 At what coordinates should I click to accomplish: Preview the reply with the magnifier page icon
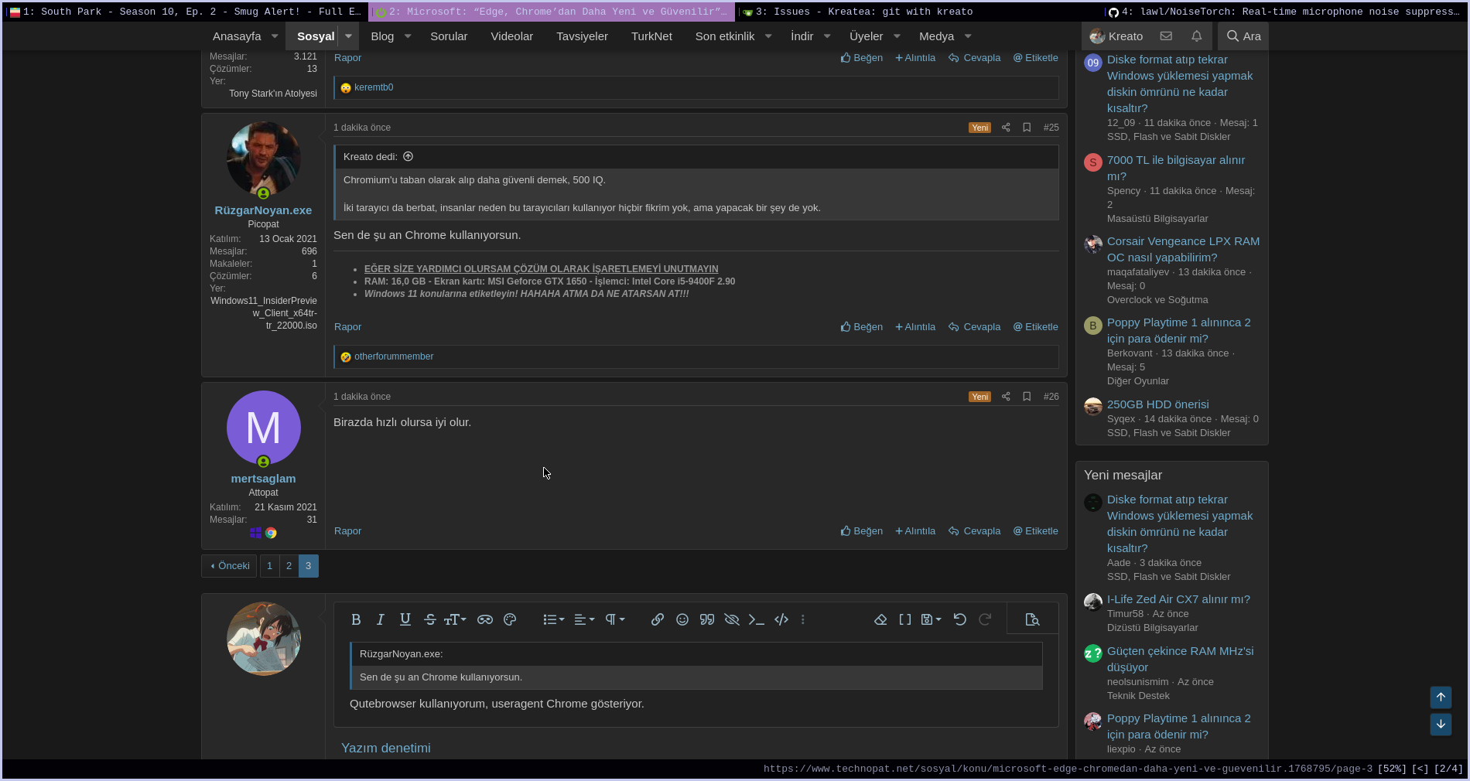point(1032,619)
